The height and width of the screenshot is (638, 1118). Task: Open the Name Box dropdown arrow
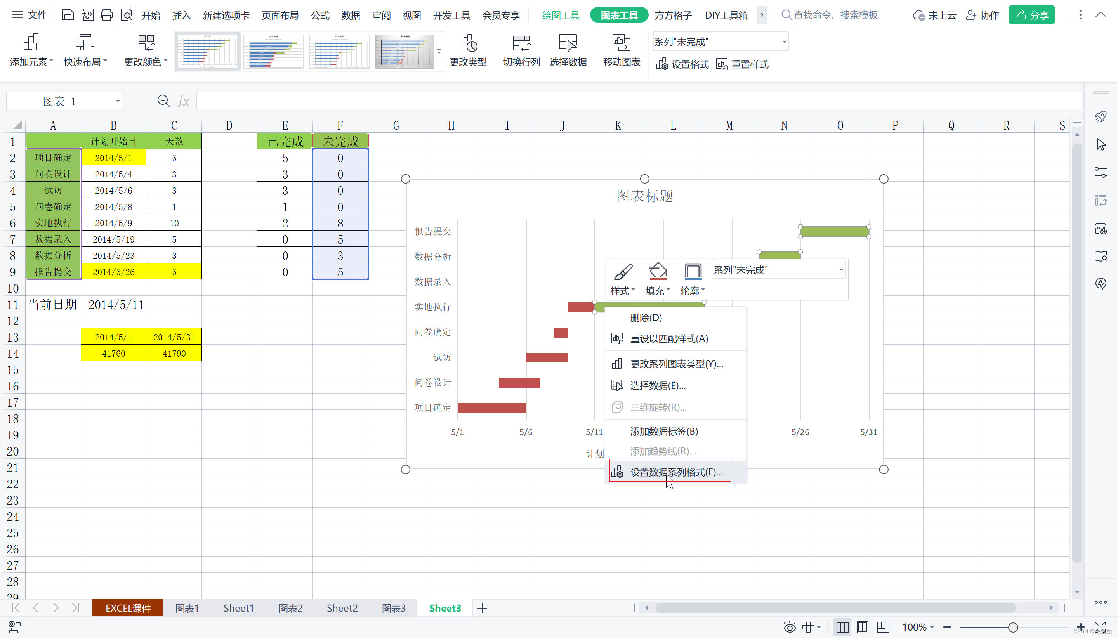coord(118,101)
